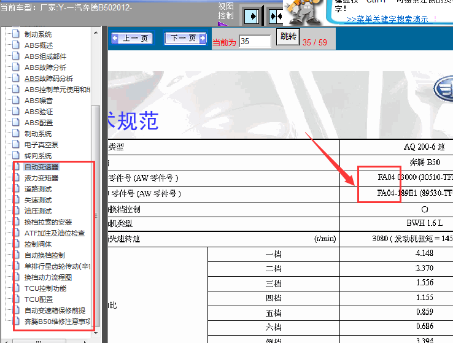The width and height of the screenshot is (453, 343).
Task: Click the table cell reading AQ 200-6 速
Action: coord(424,147)
